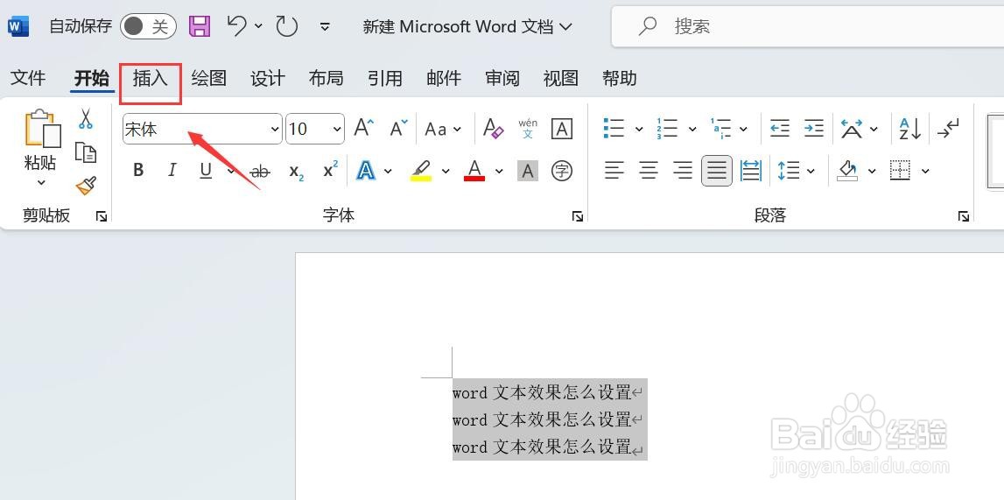Apply bulleted list
This screenshot has height=500, width=1004.
click(x=614, y=128)
